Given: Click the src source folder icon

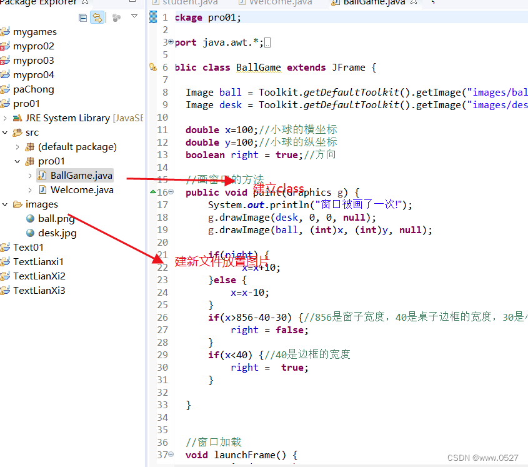Looking at the screenshot, I should 17,133.
